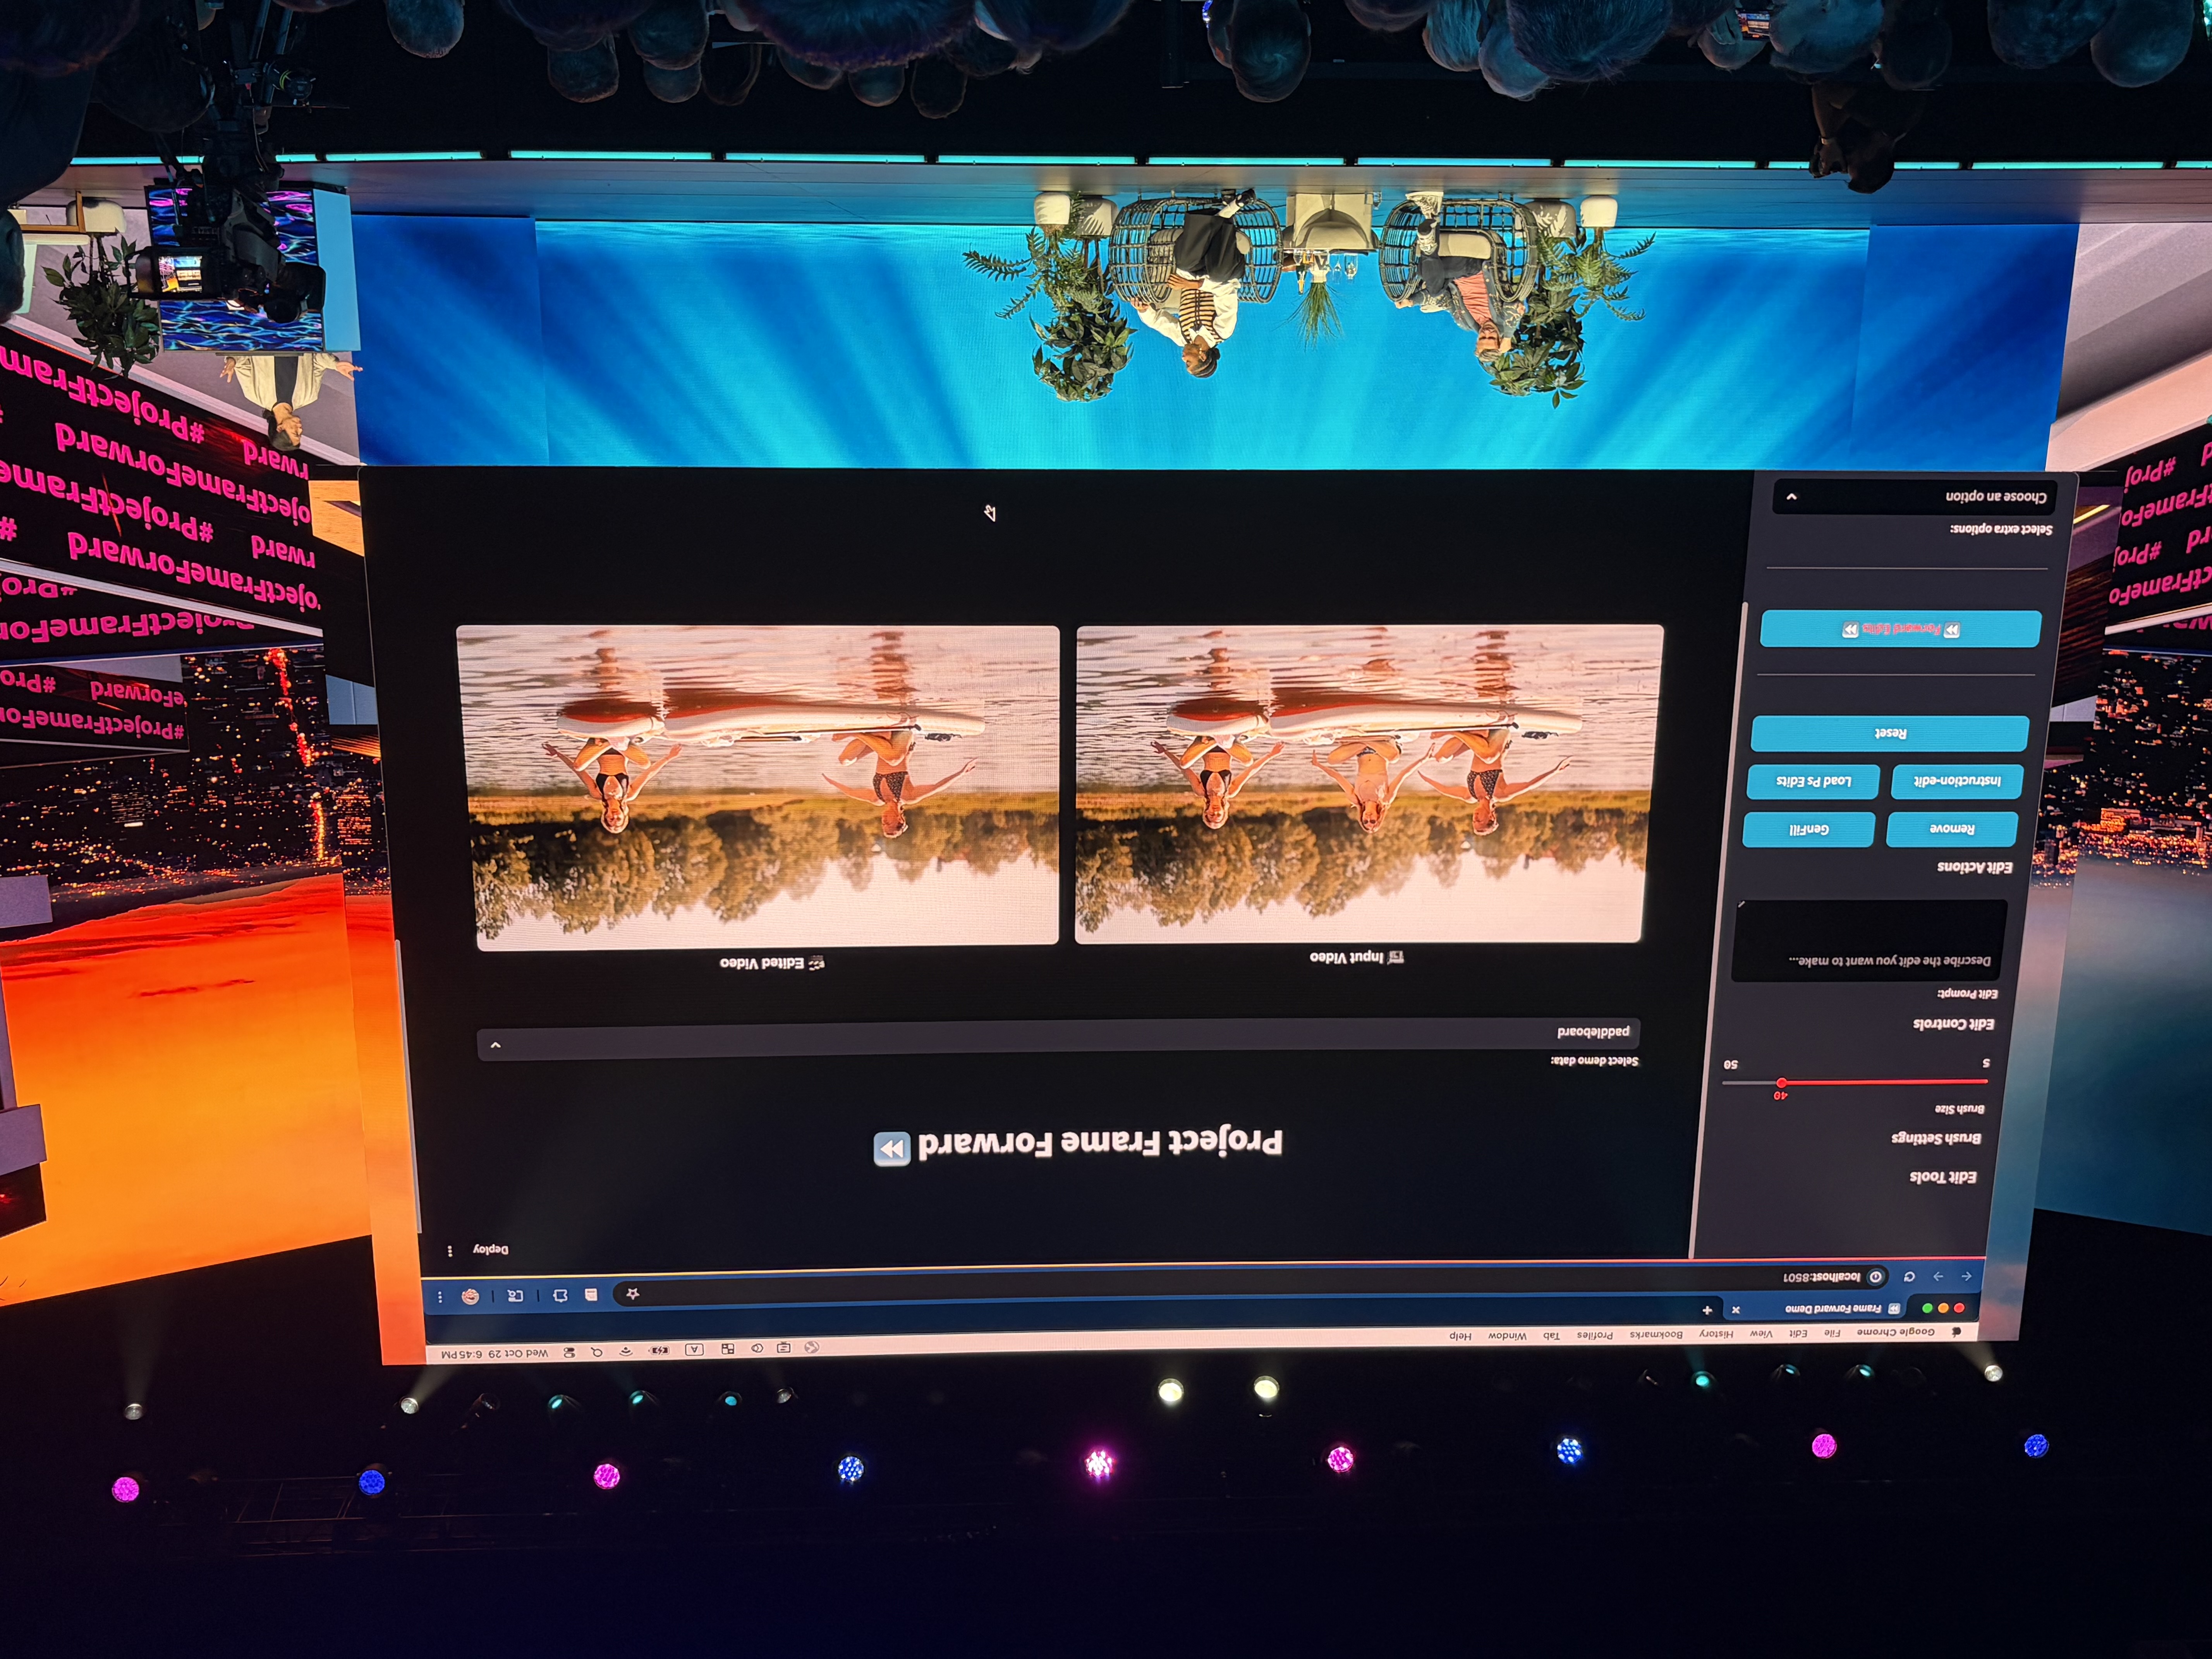This screenshot has height=1659, width=2212.
Task: Click the Chrome profile avatar icon
Action: (x=470, y=1296)
